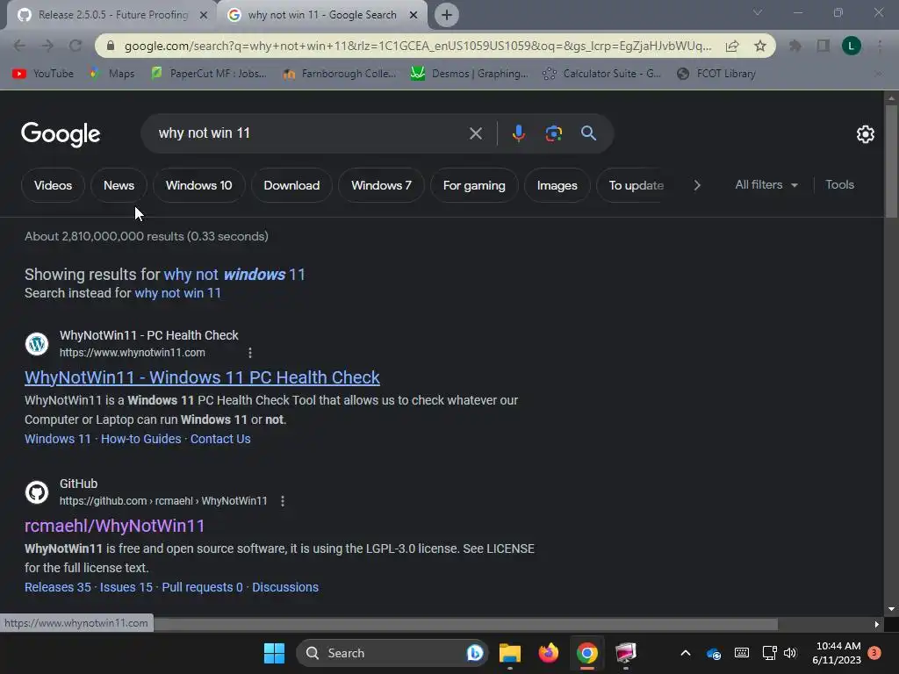Select the Download filter chip
Viewport: 899px width, 674px height.
(291, 185)
